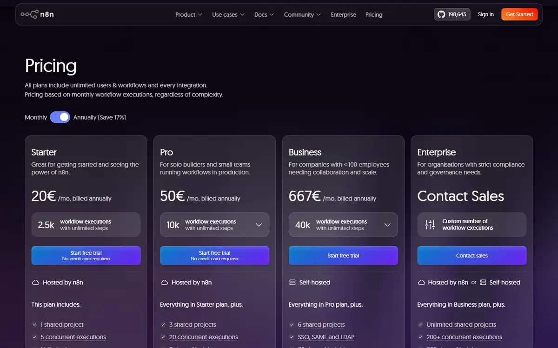Click the Enterprise cloud Hosted by n8n icon
This screenshot has height=348, width=558.
tap(421, 282)
